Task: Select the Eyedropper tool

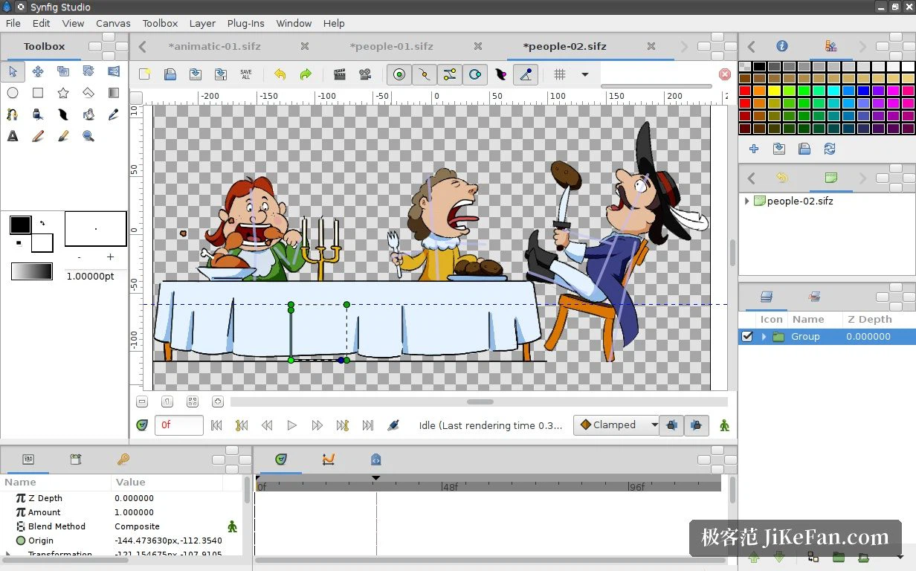Action: pyautogui.click(x=114, y=114)
